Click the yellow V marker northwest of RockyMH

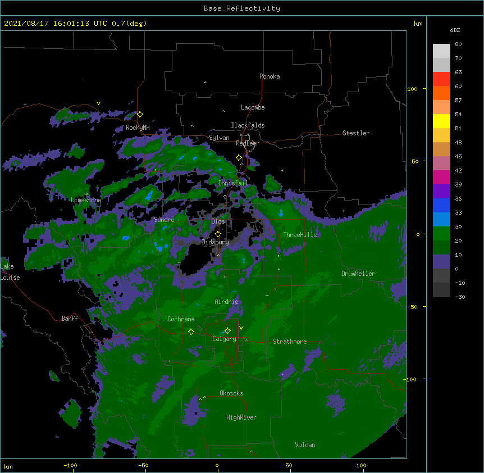coord(98,103)
